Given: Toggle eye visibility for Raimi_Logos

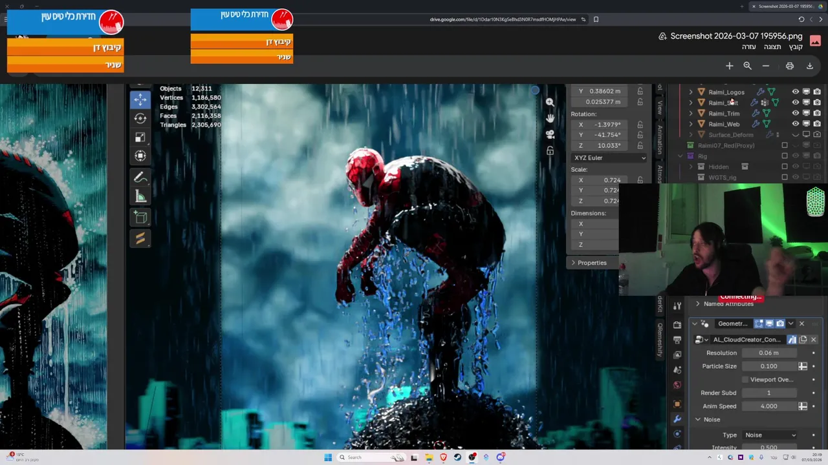Looking at the screenshot, I should tap(796, 92).
